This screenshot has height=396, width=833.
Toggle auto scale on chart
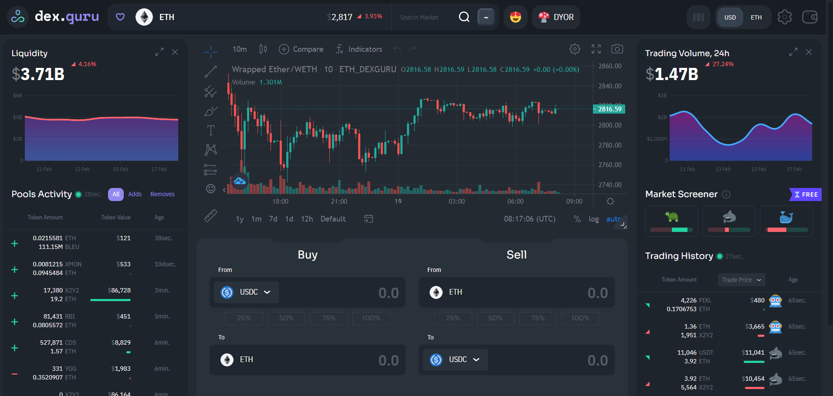[x=614, y=219]
